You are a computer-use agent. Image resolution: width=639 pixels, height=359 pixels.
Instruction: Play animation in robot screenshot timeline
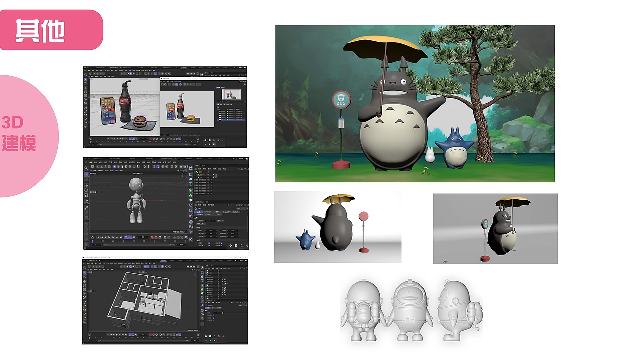click(109, 237)
